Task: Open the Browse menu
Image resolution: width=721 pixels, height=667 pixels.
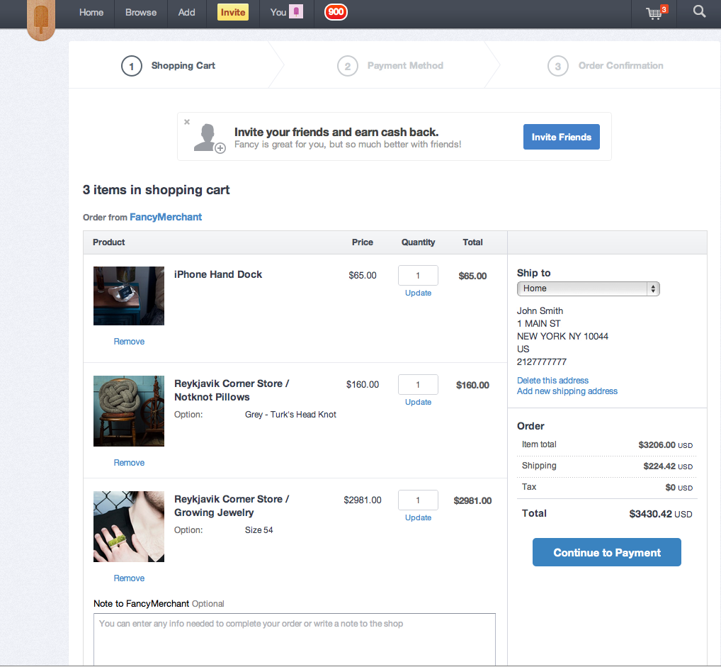Action: click(x=141, y=13)
